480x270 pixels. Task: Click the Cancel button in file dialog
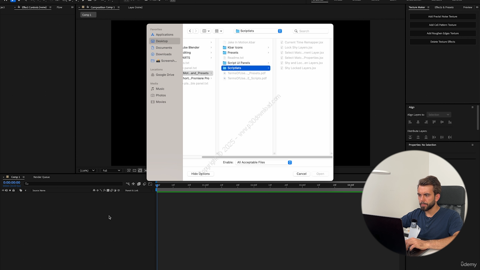(x=301, y=174)
